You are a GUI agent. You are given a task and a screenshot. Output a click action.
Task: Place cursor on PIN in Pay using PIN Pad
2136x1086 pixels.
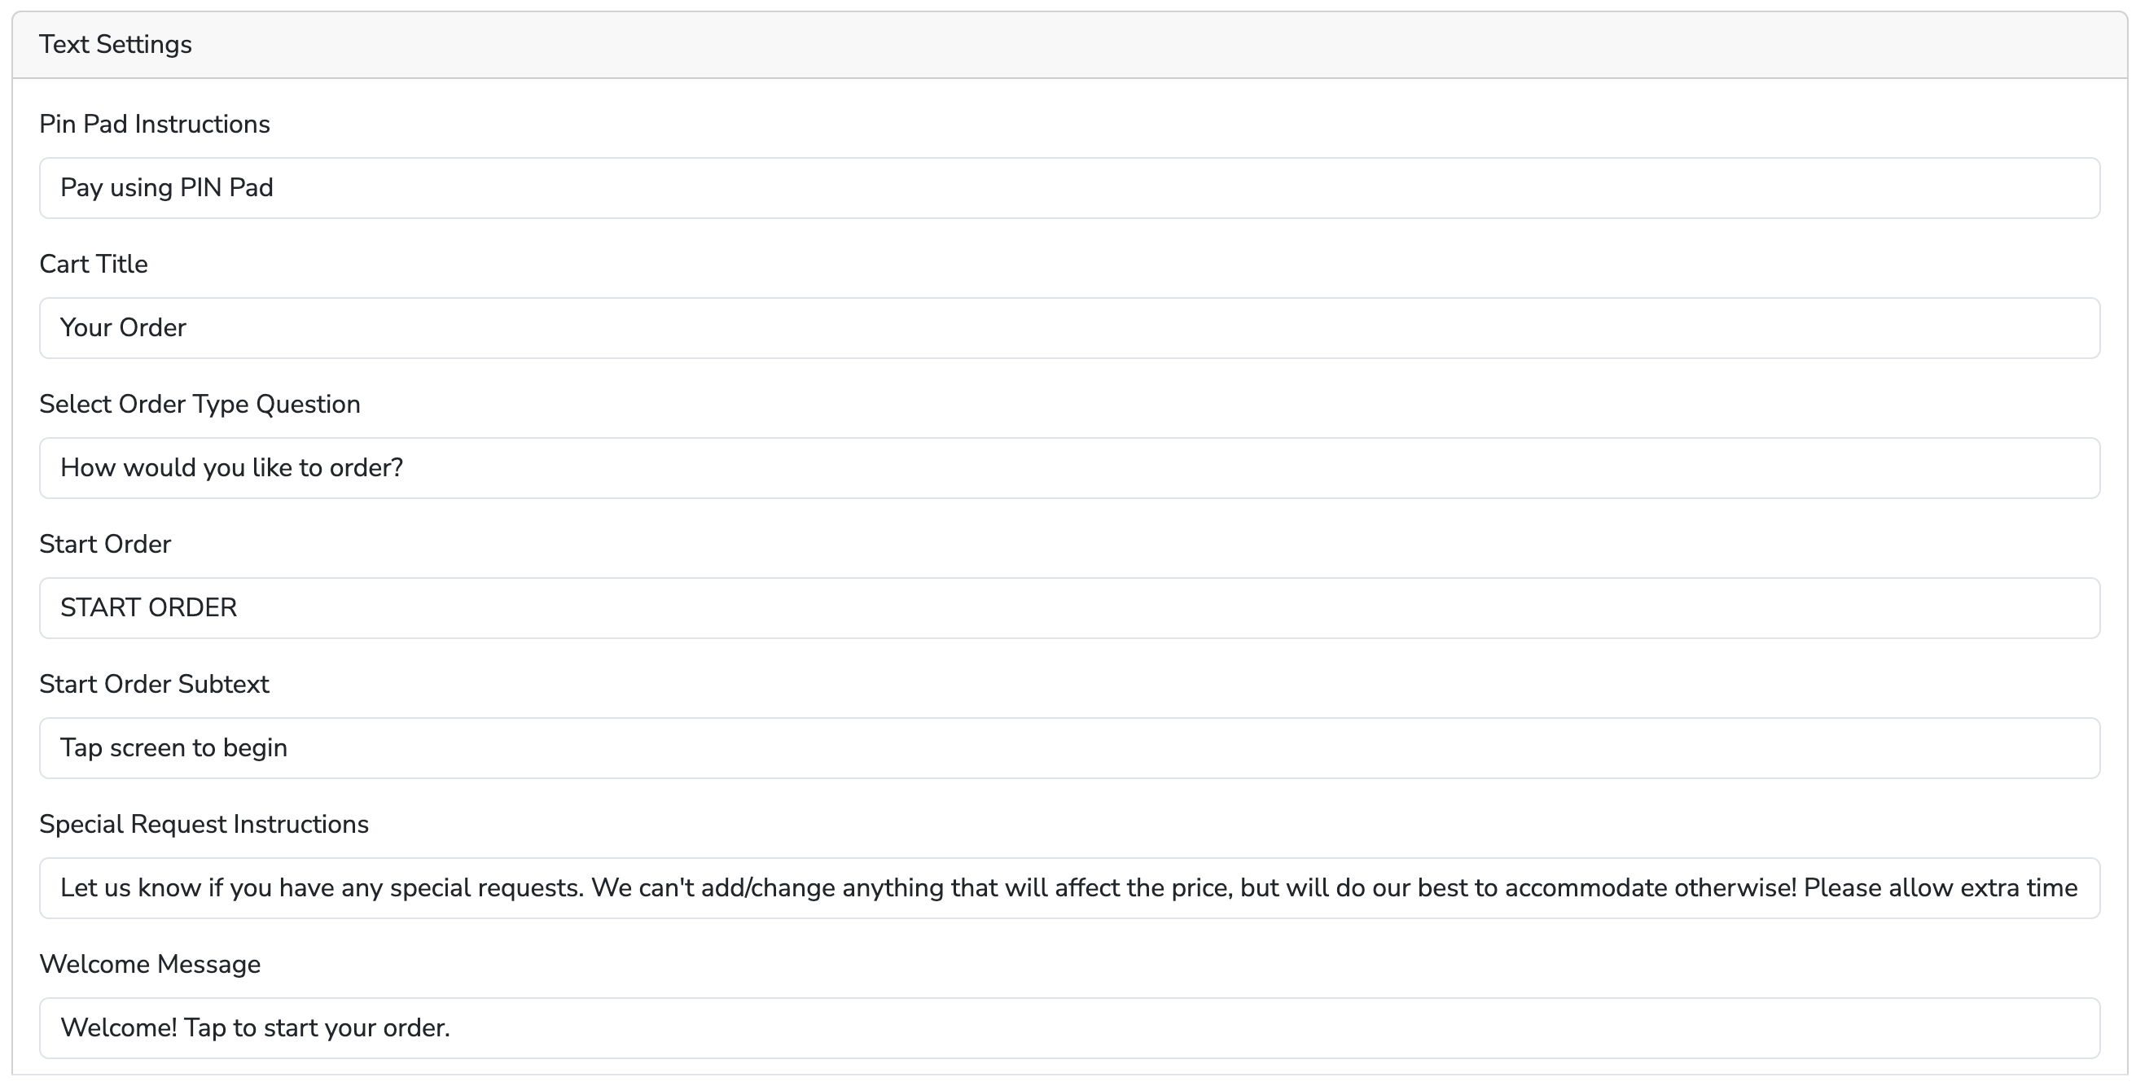coord(200,188)
